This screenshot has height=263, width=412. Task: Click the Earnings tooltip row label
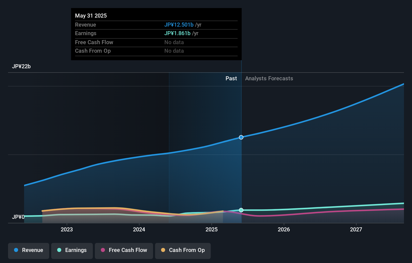[x=86, y=33]
